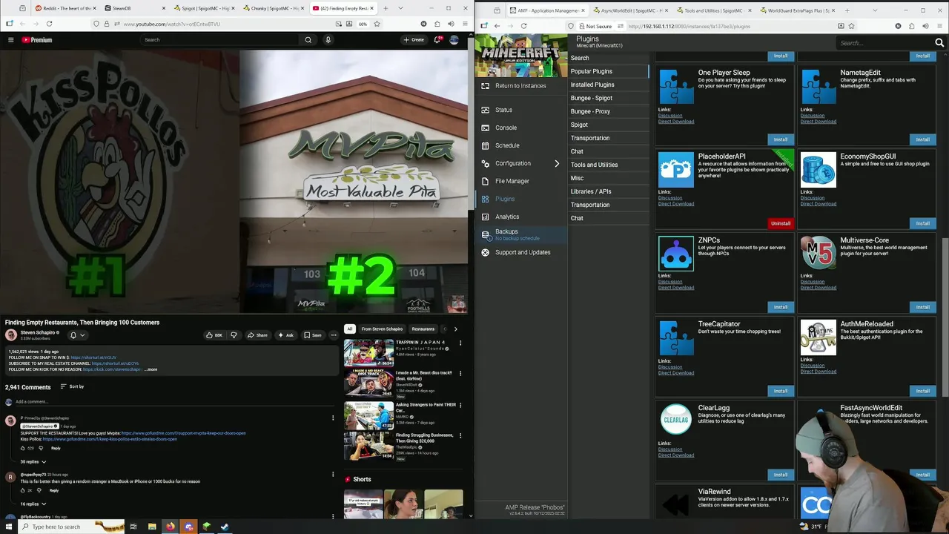The height and width of the screenshot is (534, 949).
Task: Click the YouTube Premium logo
Action: tap(36, 39)
